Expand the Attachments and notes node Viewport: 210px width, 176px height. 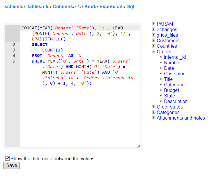coord(153,118)
